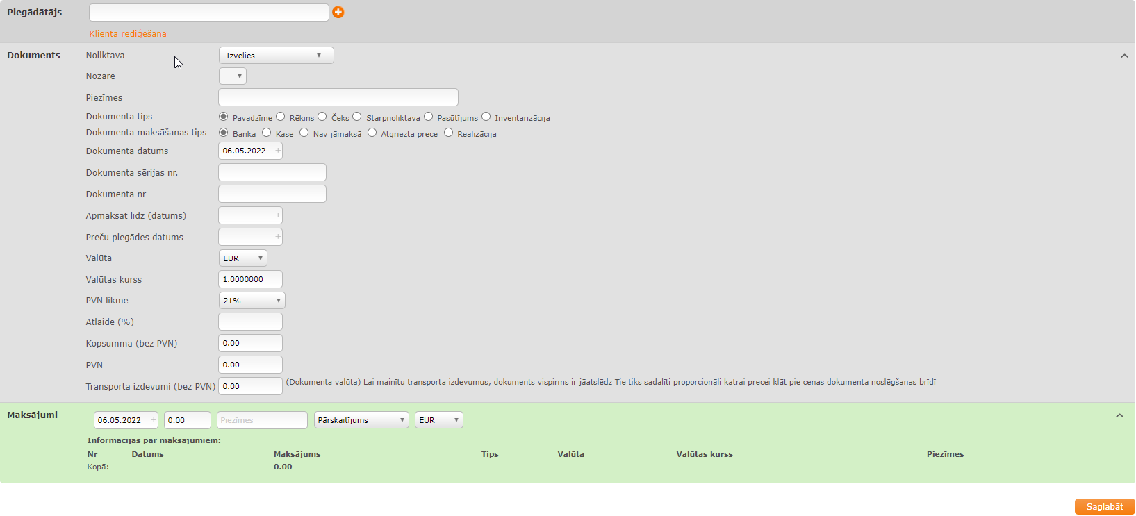
Task: Open the Nozare dropdown
Action: click(x=232, y=76)
